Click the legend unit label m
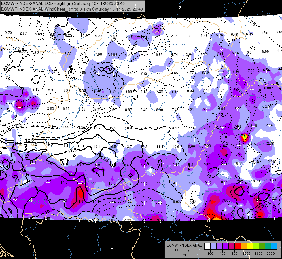The image size is (282, 259). (x=184, y=255)
